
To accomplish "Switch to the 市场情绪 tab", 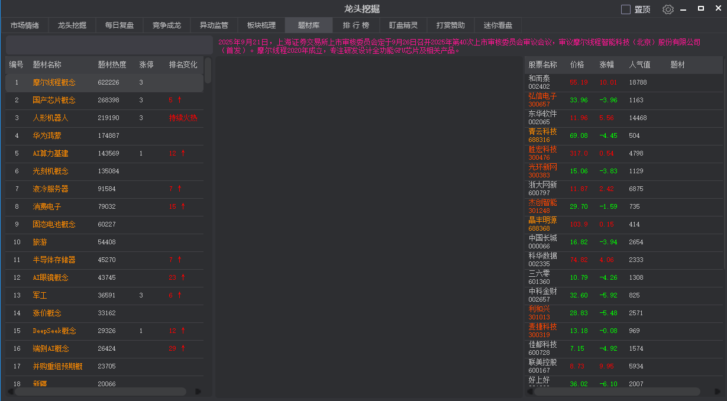I will pos(27,25).
